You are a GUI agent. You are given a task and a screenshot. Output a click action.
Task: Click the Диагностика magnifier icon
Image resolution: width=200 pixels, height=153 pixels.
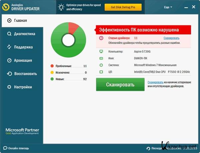tap(9, 34)
